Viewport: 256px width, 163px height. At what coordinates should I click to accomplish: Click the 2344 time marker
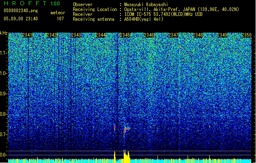coord(101,35)
